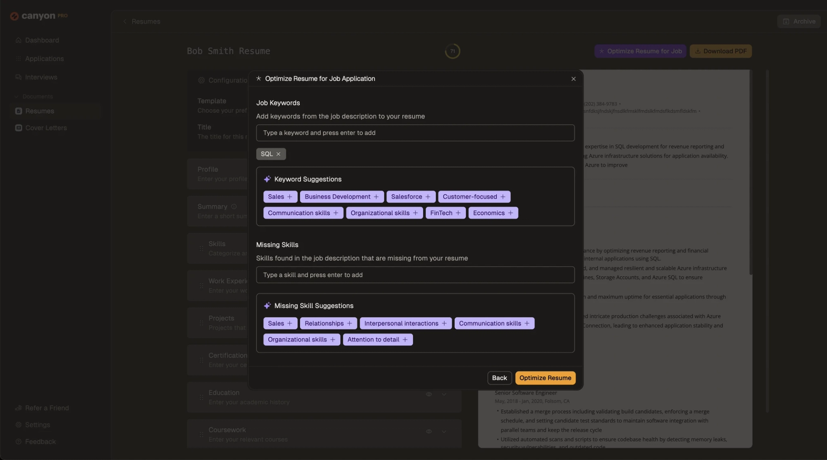Click the Canyon logo

pos(39,16)
